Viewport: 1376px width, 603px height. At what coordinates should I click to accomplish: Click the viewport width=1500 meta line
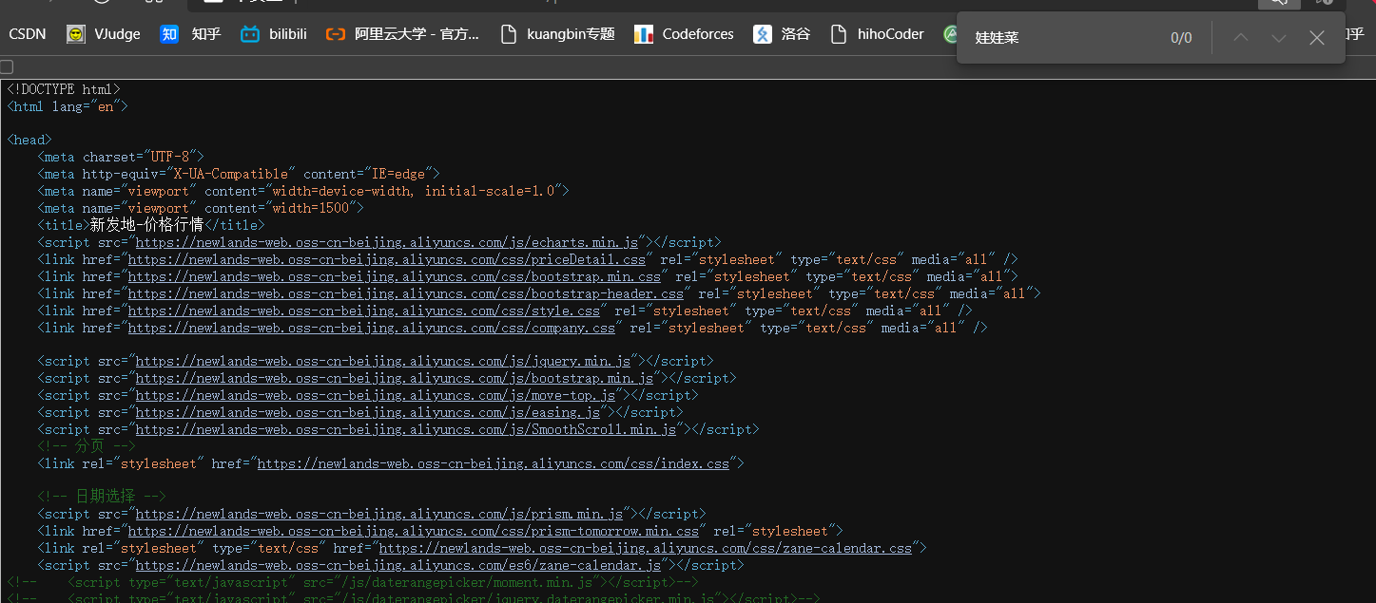201,208
